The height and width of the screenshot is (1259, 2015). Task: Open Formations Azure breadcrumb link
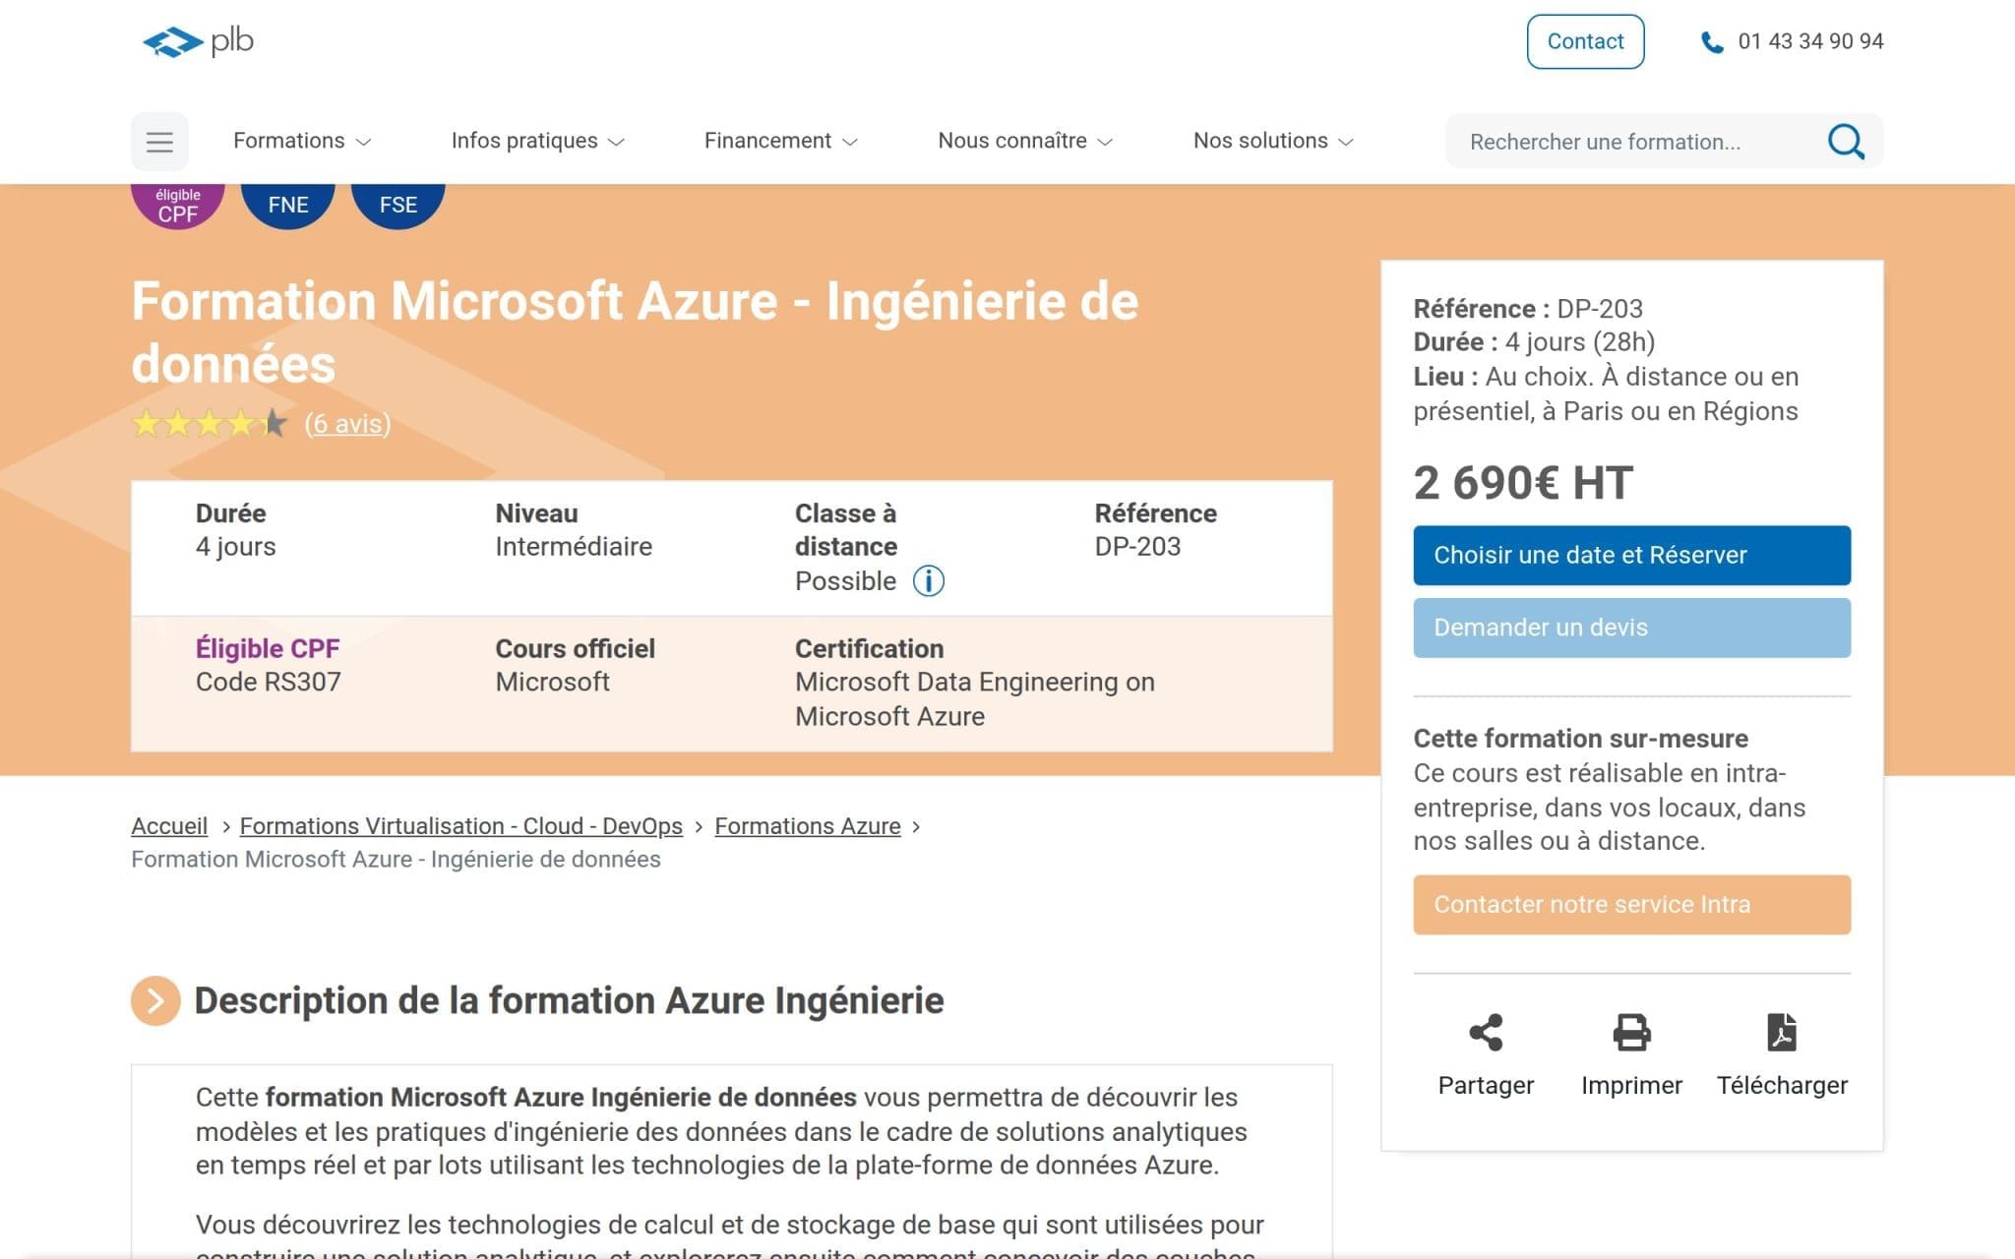click(x=808, y=826)
